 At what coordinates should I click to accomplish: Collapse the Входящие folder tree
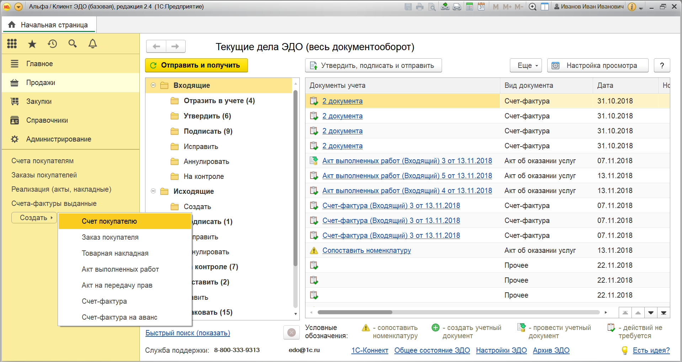click(153, 85)
